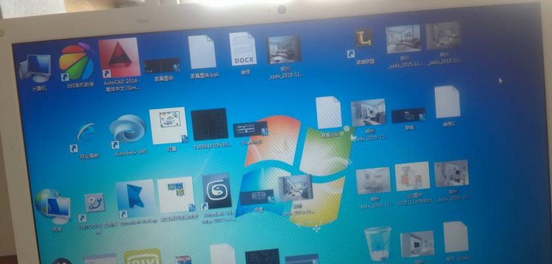Launch the Autodesk ReCap shortcut
552x264 pixels.
[x=135, y=199]
